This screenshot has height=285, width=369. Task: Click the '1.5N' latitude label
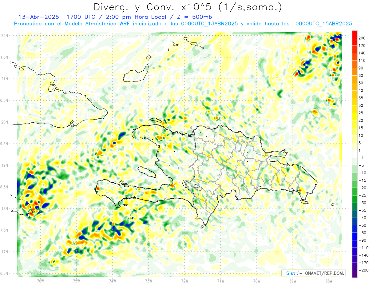[x=5, y=57]
